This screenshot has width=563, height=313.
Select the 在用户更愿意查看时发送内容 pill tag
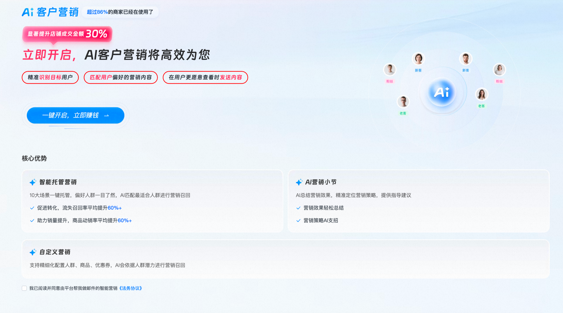pos(205,78)
